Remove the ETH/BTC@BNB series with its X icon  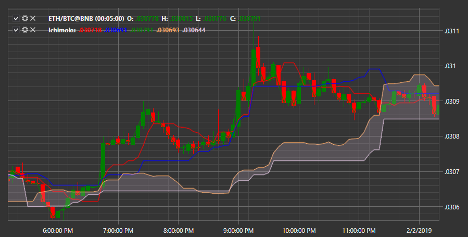33,19
